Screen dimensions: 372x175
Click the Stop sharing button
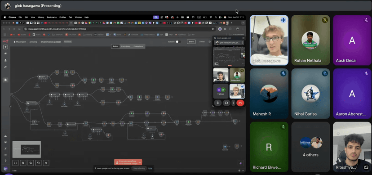point(139,168)
